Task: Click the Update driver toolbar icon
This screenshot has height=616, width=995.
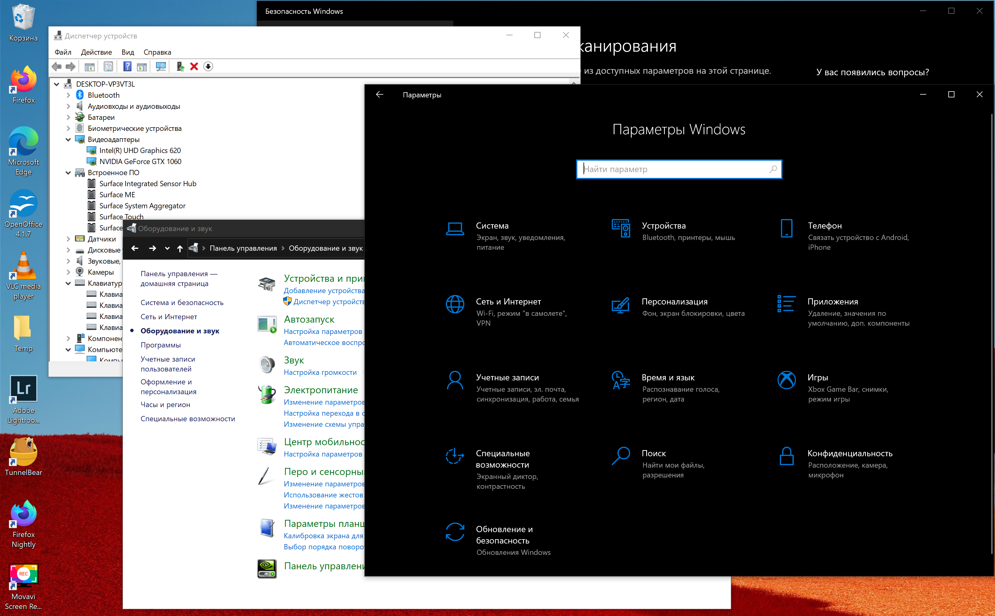Action: [180, 66]
